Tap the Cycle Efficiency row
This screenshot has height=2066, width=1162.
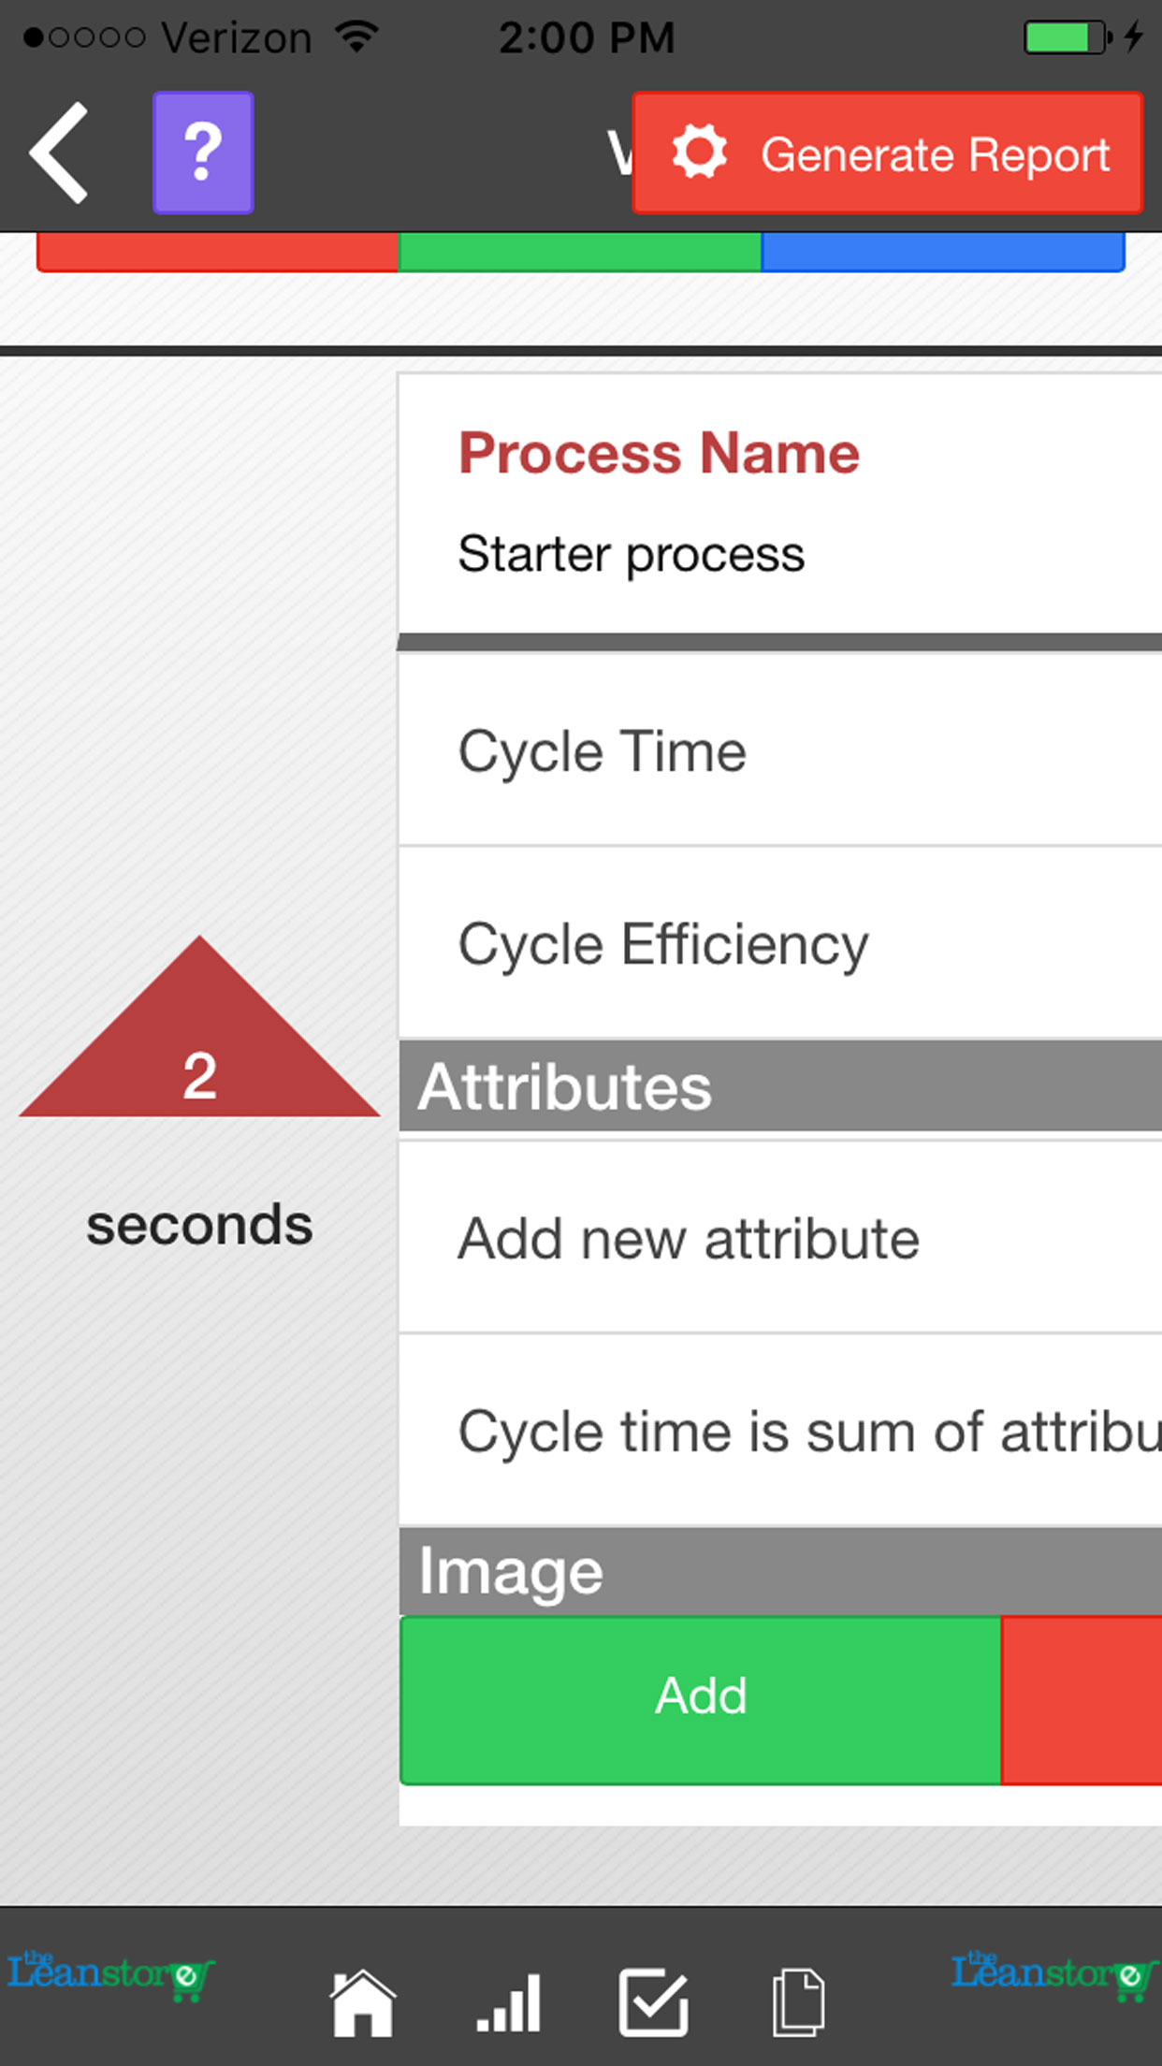click(x=778, y=943)
